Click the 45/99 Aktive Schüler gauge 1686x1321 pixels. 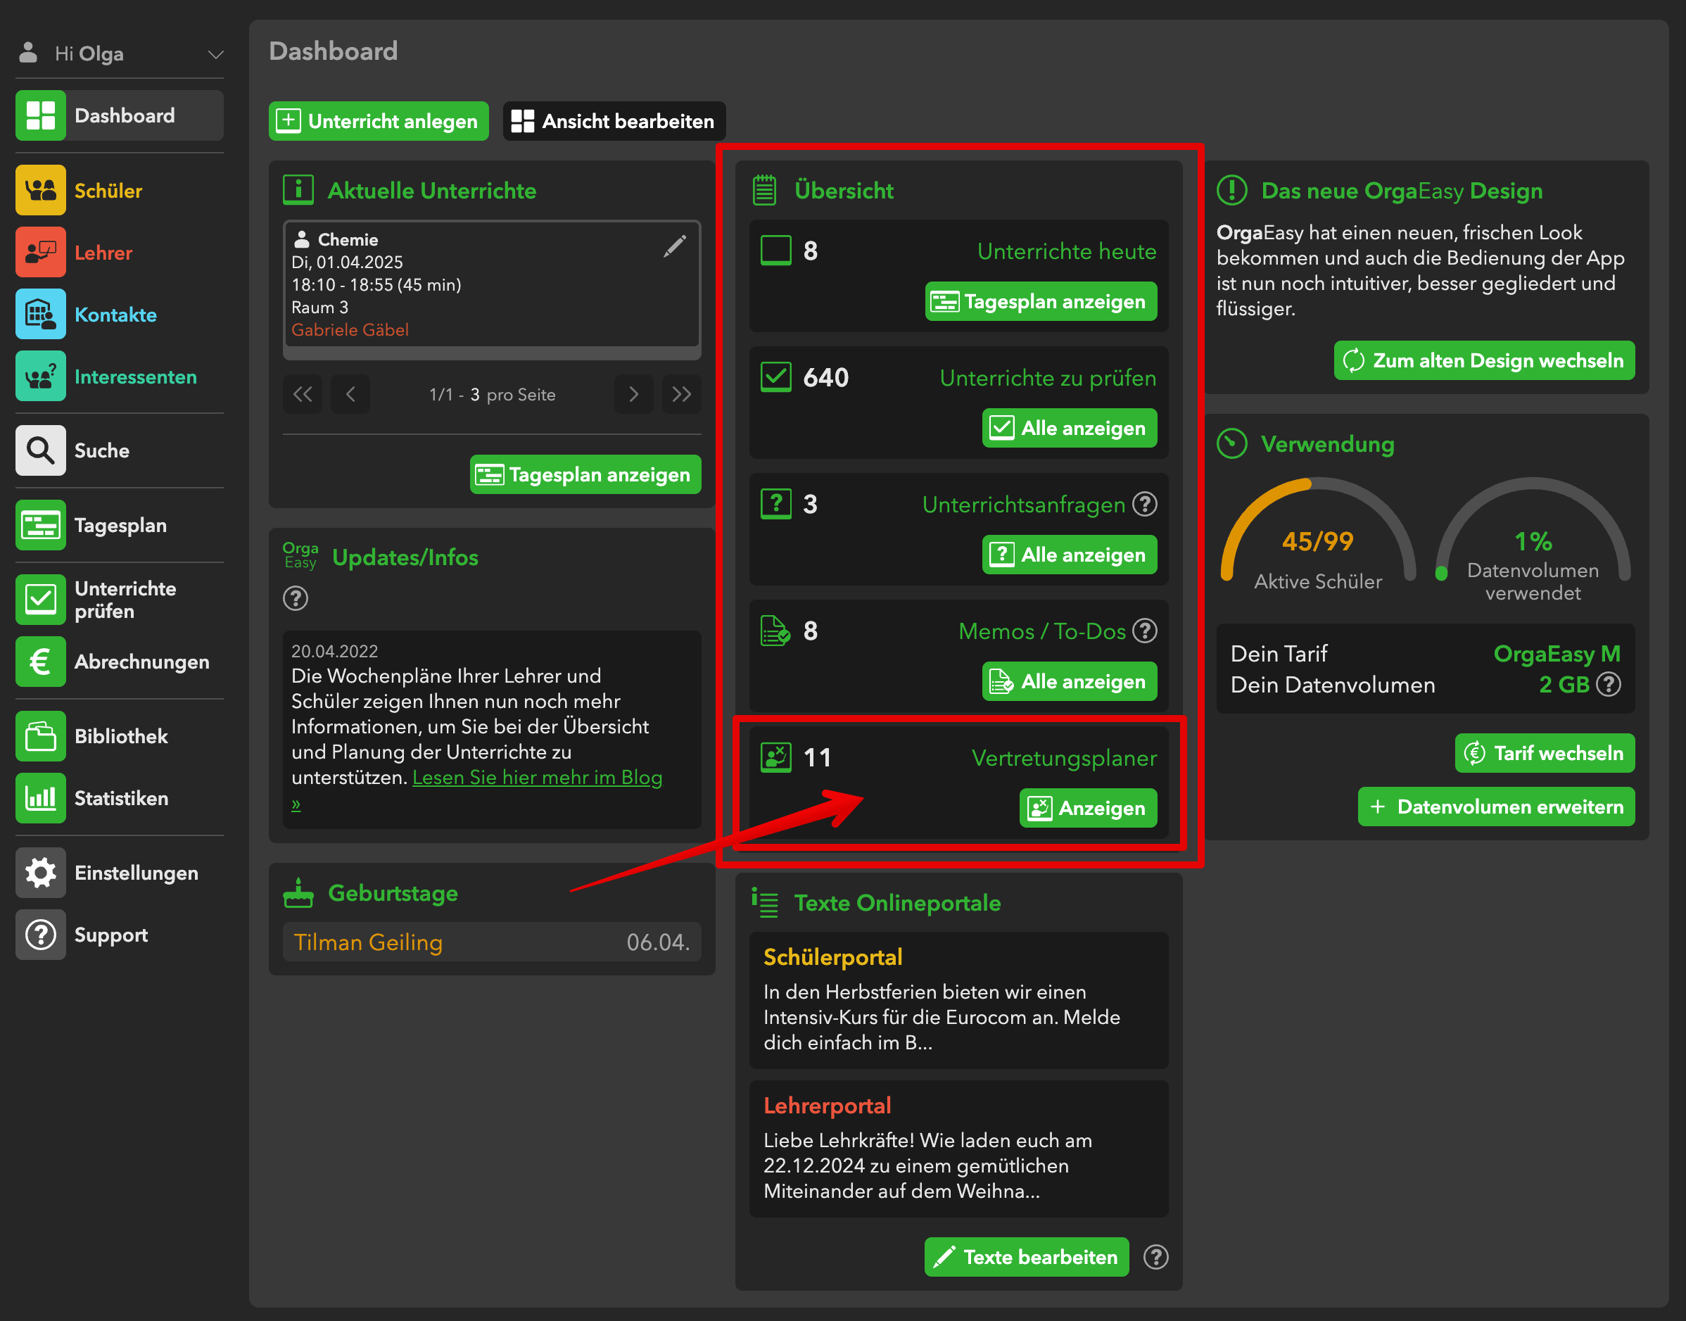1318,533
